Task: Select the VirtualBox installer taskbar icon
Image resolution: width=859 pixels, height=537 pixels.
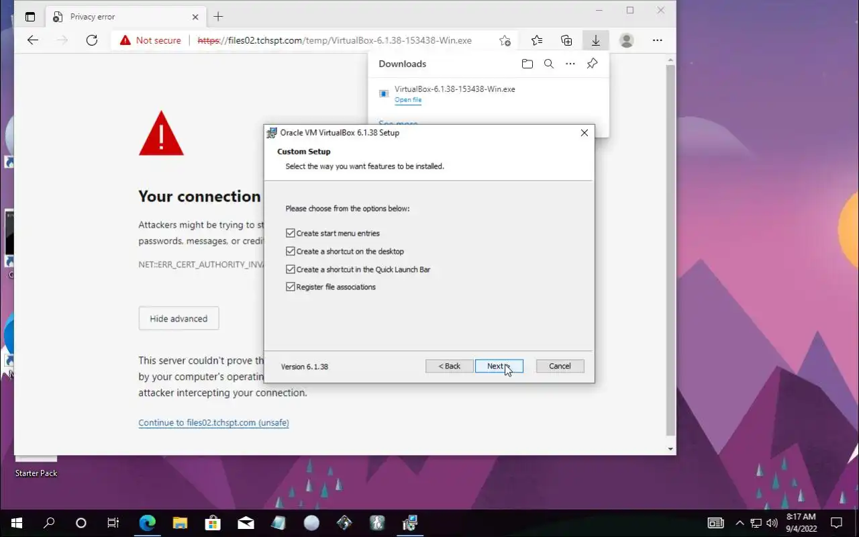Action: pos(410,523)
